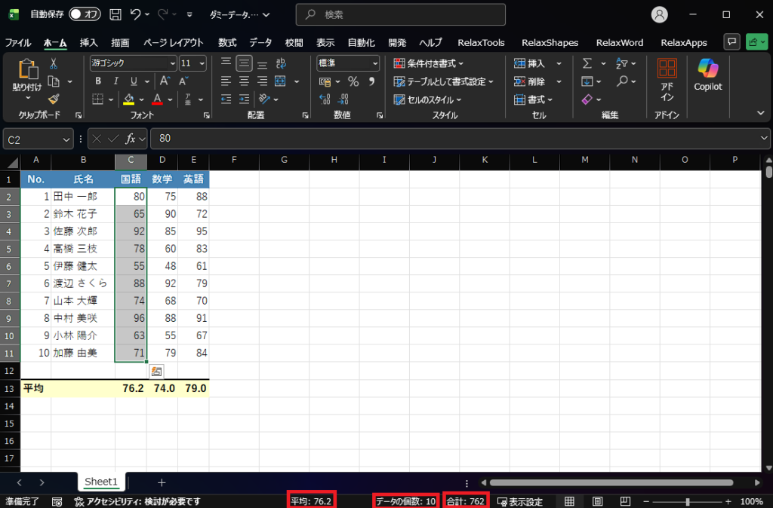Image resolution: width=773 pixels, height=508 pixels.
Task: Click 表示設定 in the status bar
Action: [x=519, y=502]
